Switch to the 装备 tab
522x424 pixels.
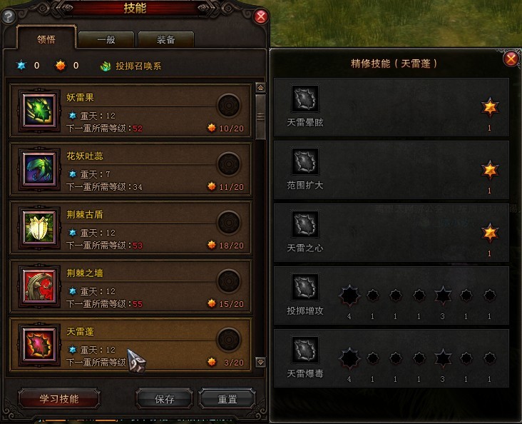tap(165, 40)
